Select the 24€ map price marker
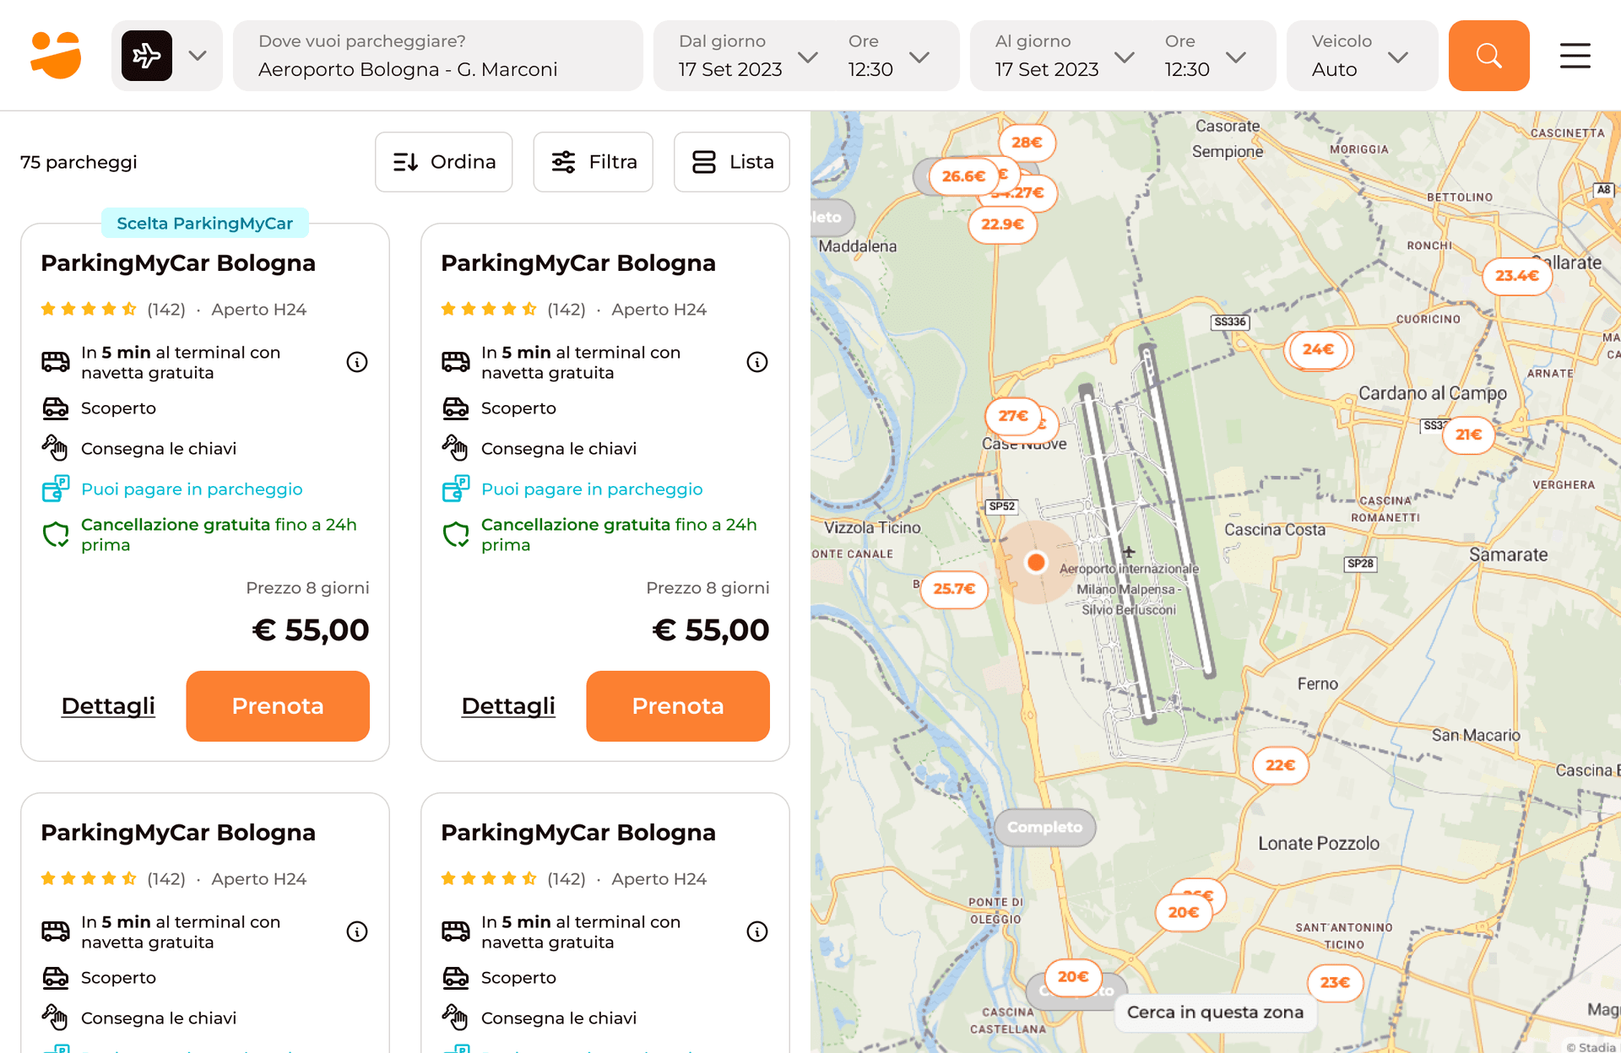 coord(1318,349)
